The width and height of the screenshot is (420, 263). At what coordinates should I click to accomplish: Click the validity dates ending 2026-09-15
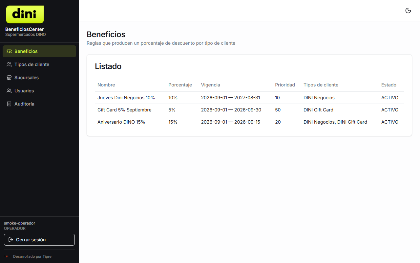pyautogui.click(x=231, y=122)
